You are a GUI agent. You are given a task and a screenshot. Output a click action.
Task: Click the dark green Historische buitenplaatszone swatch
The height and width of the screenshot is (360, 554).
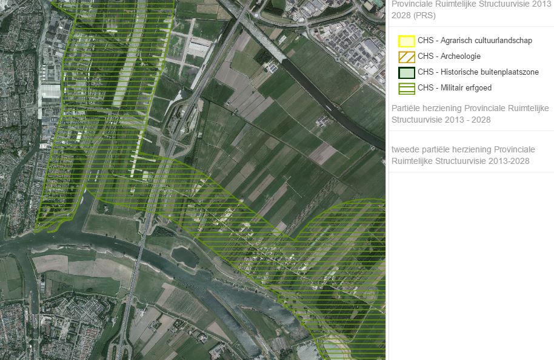coord(406,73)
